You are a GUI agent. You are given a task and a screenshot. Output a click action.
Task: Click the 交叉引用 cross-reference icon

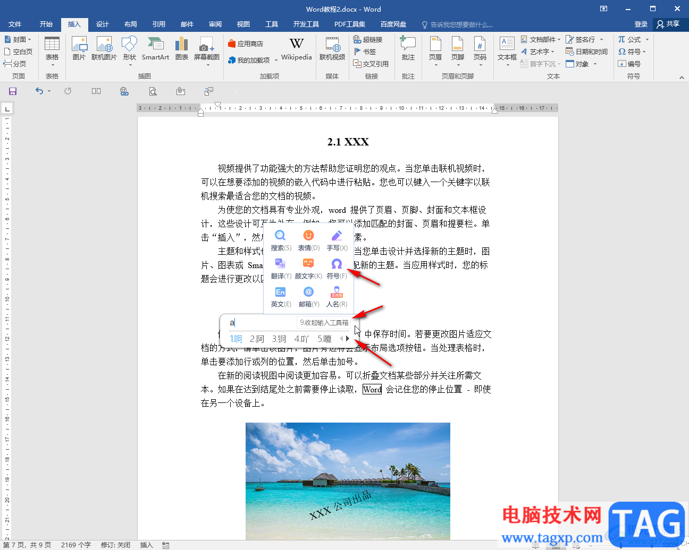click(371, 64)
